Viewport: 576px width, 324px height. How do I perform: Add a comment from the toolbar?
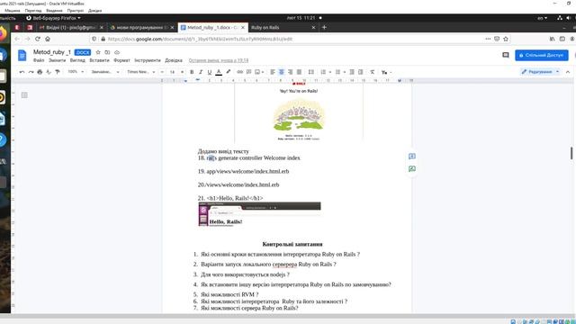tap(248, 72)
